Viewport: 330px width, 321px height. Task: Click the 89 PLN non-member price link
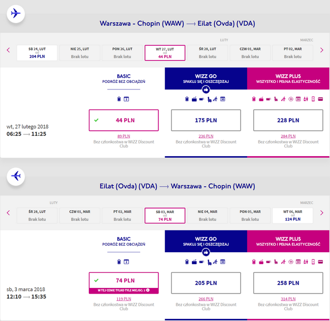[x=123, y=136]
